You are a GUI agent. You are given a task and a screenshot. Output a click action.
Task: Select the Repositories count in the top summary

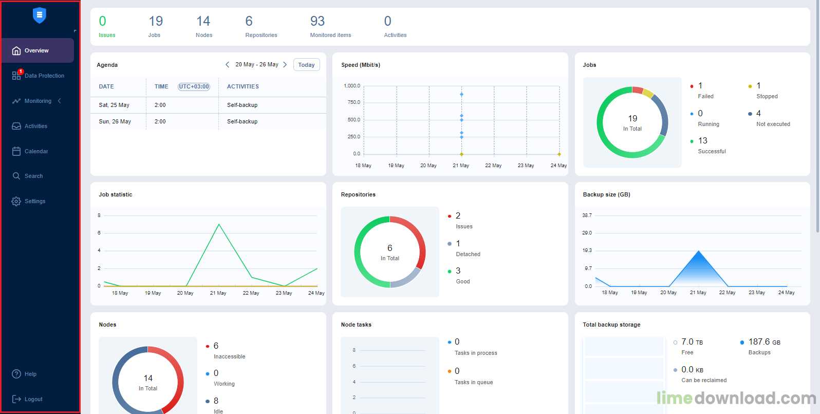[249, 22]
